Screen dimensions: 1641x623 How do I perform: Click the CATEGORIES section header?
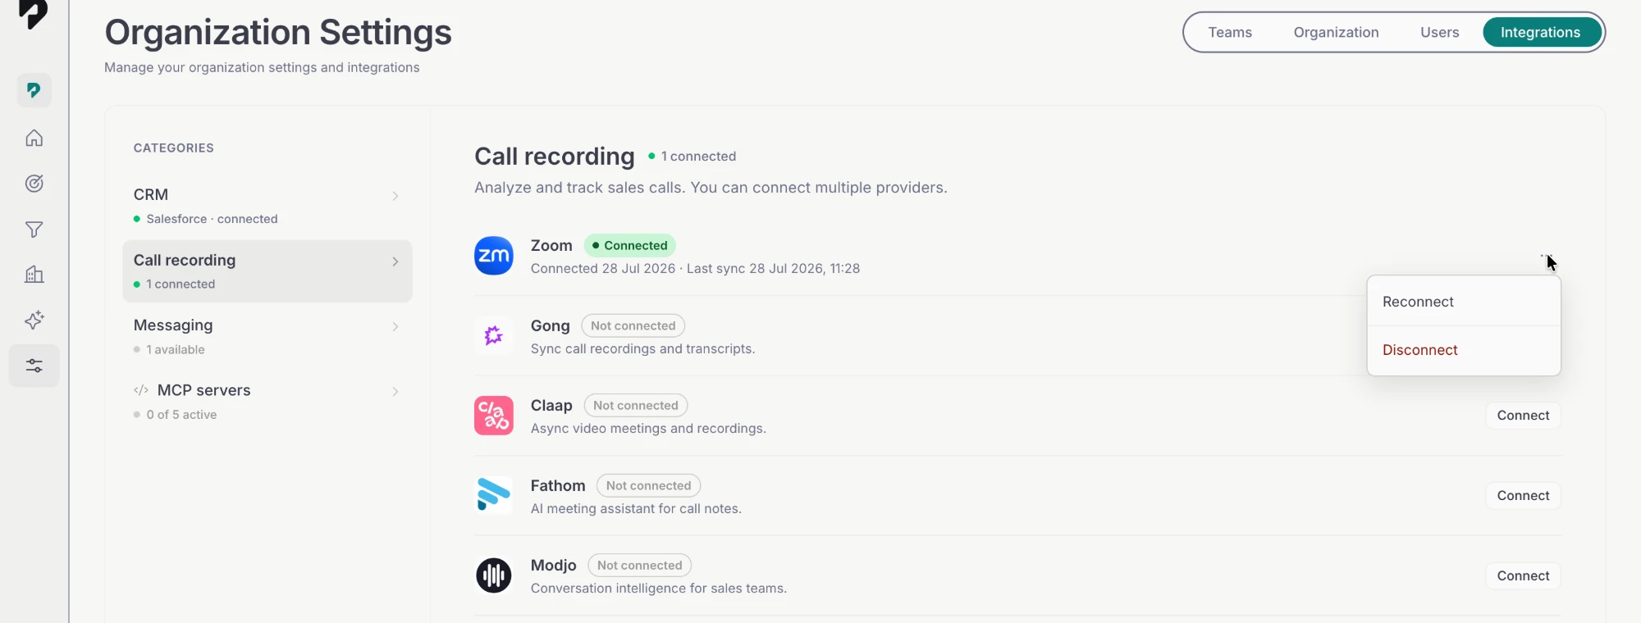point(174,148)
